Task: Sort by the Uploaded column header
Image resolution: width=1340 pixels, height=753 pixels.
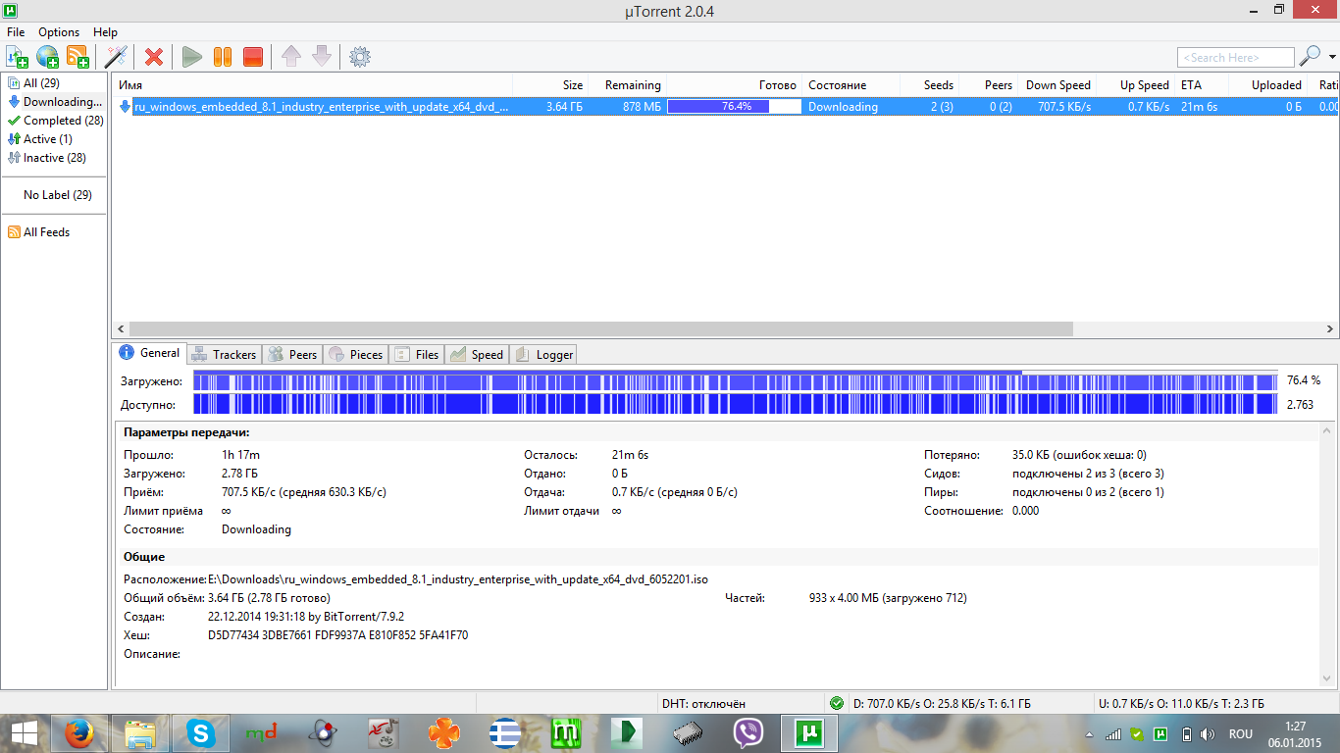Action: 1267,85
